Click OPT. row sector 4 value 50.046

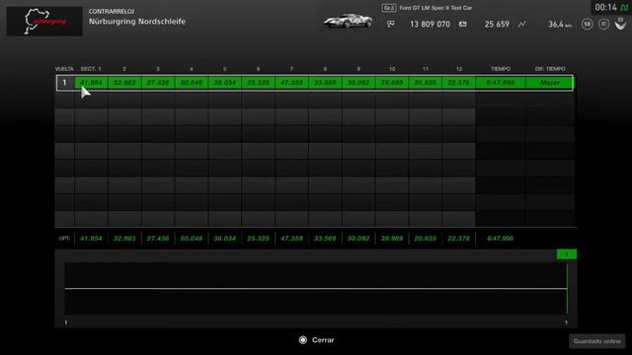(192, 239)
